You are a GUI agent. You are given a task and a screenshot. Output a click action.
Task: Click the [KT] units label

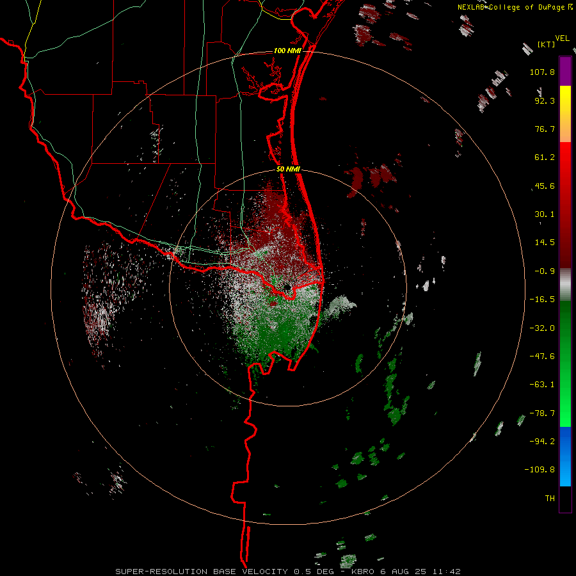click(547, 44)
